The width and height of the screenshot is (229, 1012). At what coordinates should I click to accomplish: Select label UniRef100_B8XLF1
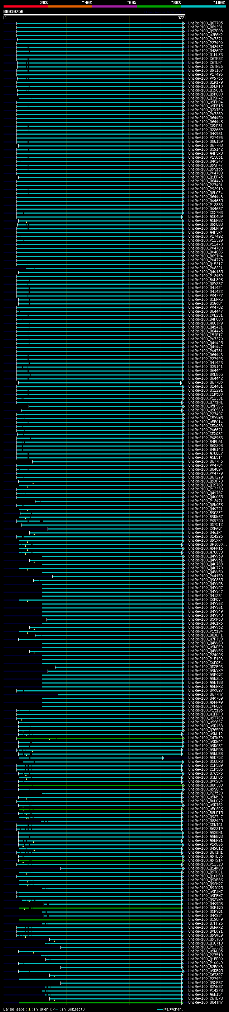pos(205,635)
